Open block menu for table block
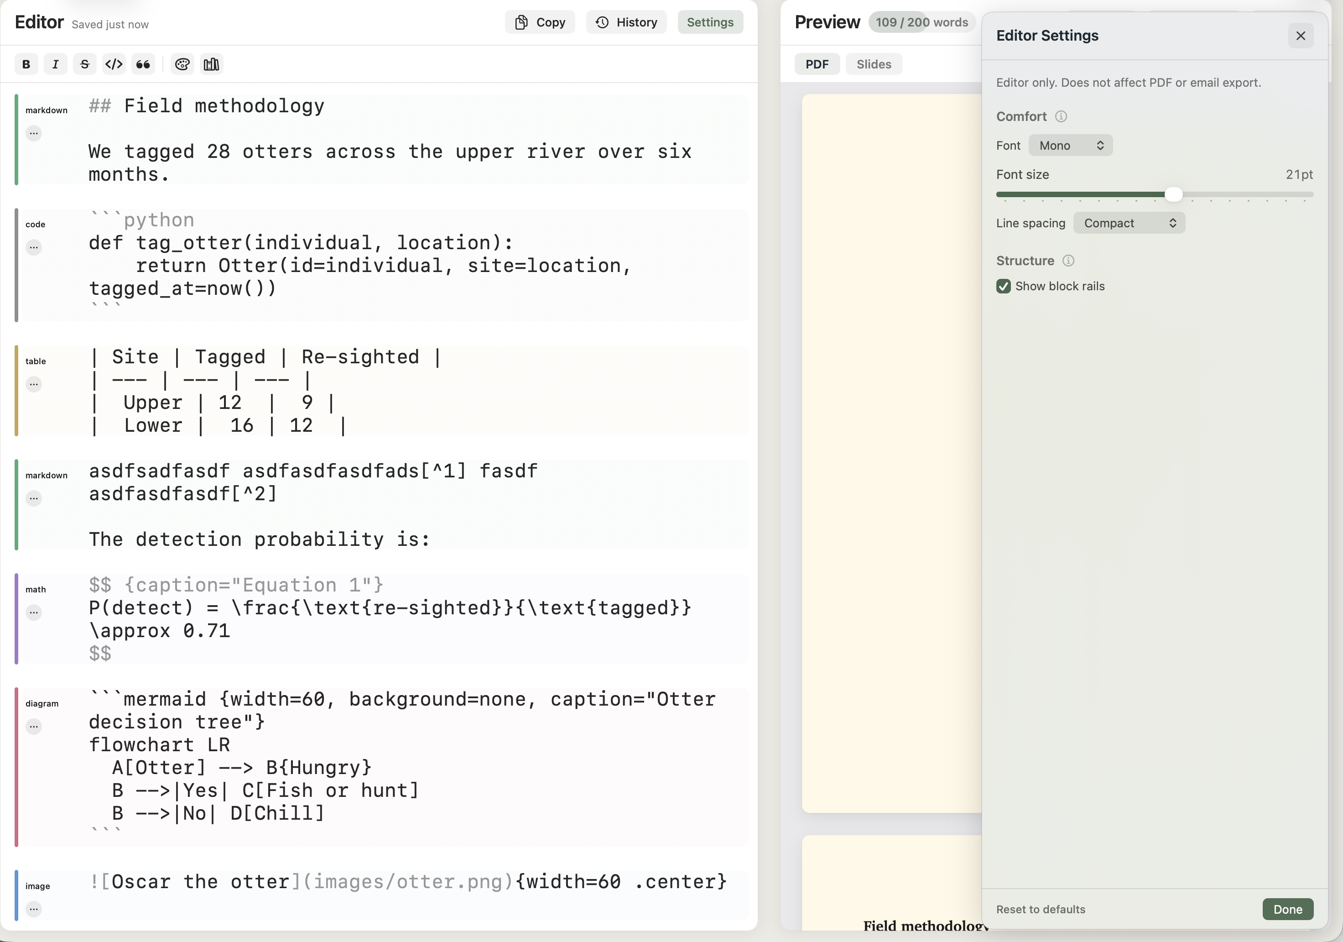The width and height of the screenshot is (1343, 942). point(34,384)
